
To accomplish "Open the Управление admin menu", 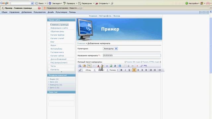I will 14,12.
